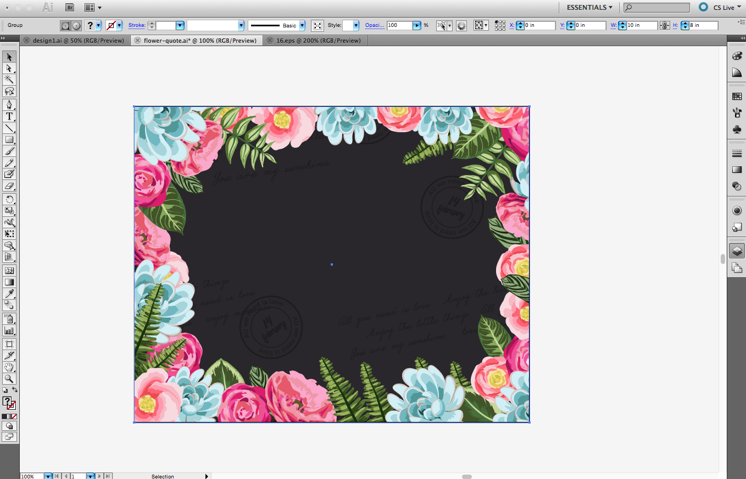Swap fill and stroke arrows

(x=15, y=390)
